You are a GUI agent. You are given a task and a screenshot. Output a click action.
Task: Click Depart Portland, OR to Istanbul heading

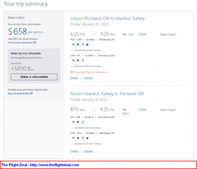108,19
